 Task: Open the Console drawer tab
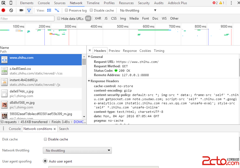tap(15, 129)
